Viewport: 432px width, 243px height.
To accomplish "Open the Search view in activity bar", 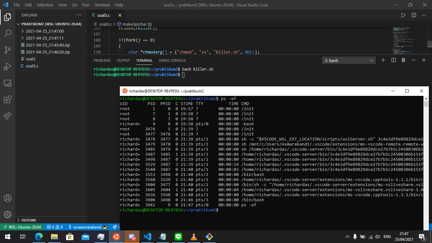I will [8, 34].
